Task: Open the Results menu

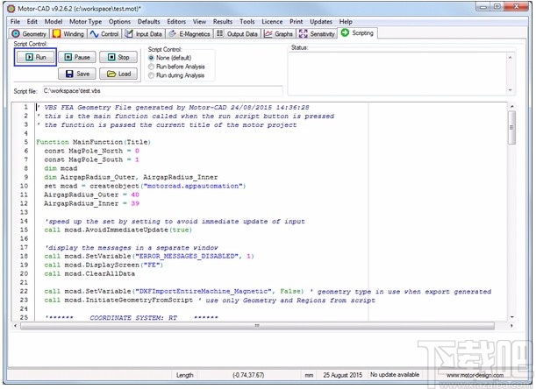Action: click(x=223, y=22)
